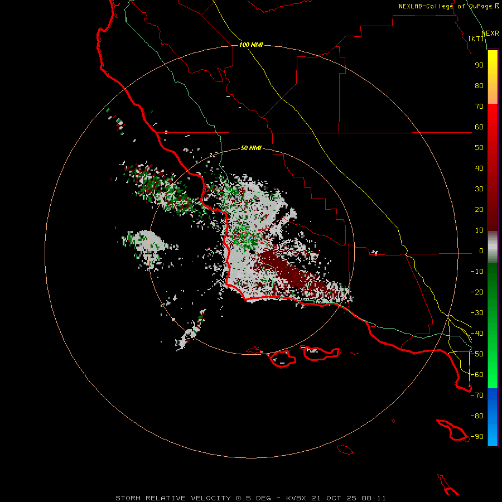Click the "80" value on the velocity scale
Viewport: 502px width, 502px height.
(x=479, y=86)
